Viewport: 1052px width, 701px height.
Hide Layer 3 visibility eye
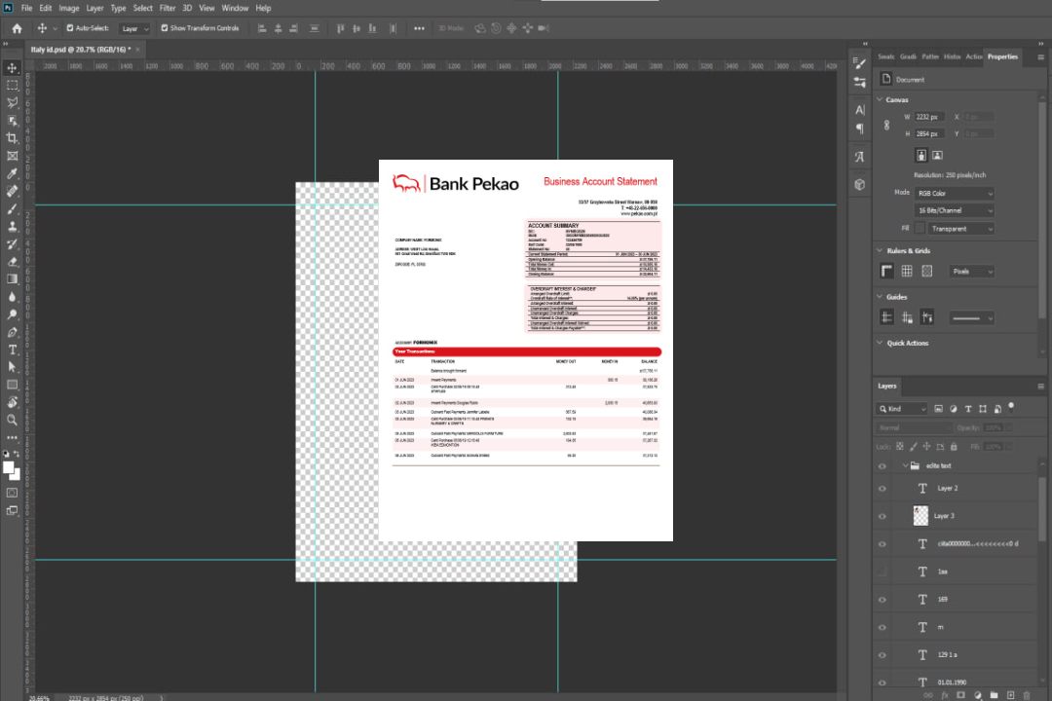pos(883,517)
